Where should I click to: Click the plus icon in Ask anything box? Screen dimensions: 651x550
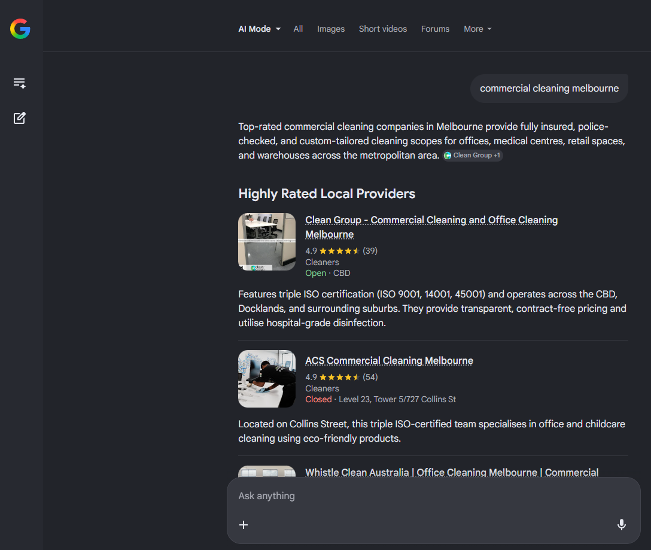244,525
